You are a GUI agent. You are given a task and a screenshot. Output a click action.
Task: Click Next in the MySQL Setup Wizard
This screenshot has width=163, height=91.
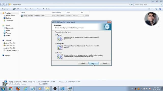[x=93, y=63]
